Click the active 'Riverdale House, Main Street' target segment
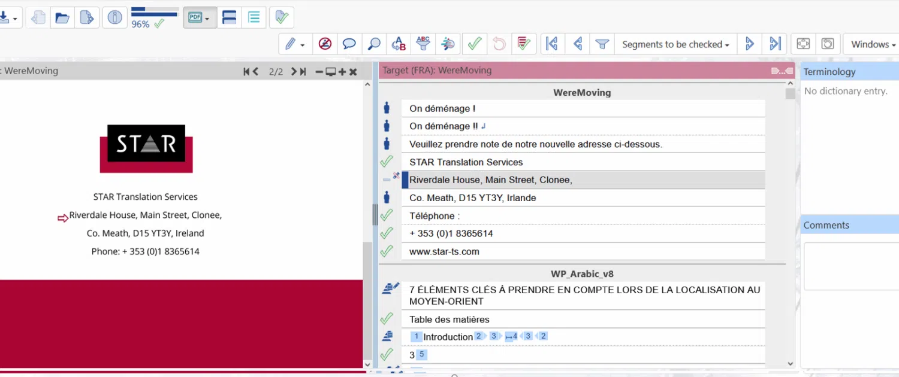The width and height of the screenshot is (899, 377). coord(583,180)
